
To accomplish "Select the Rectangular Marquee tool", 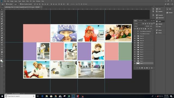I will coord(2,12).
